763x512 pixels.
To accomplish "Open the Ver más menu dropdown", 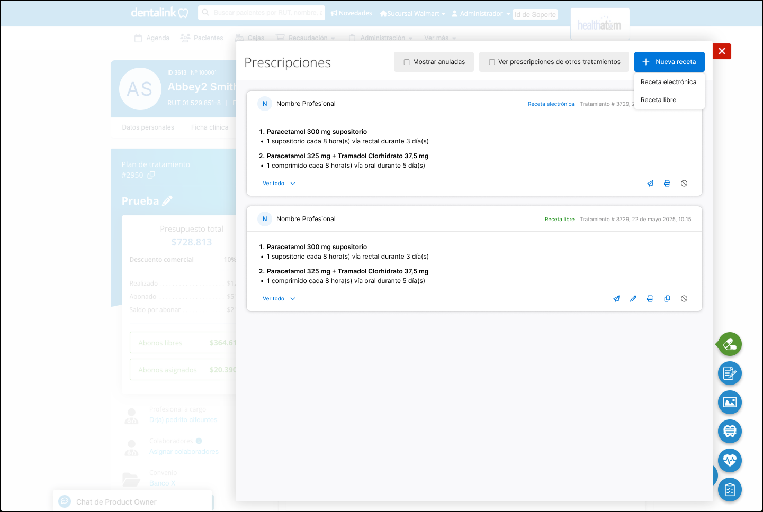I will click(440, 38).
